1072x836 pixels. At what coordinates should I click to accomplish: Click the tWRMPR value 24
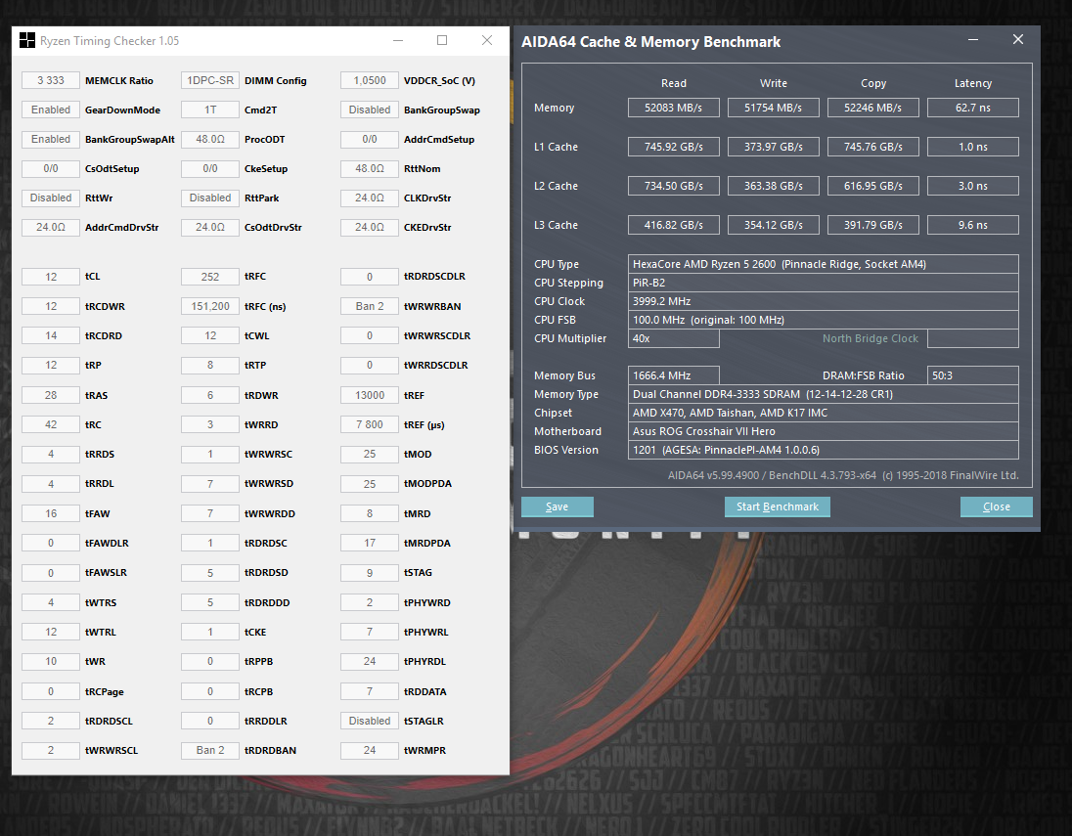369,751
